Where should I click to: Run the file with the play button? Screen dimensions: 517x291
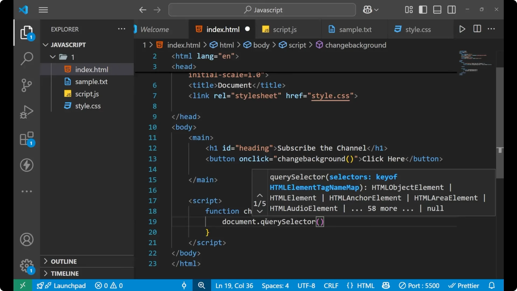pyautogui.click(x=462, y=29)
